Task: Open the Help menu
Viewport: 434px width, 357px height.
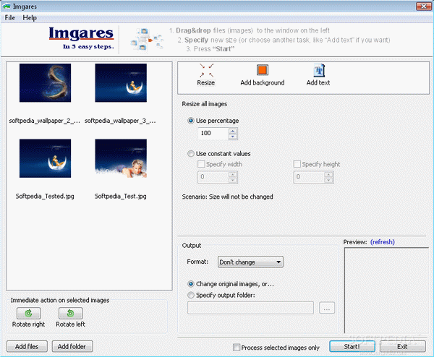Action: coord(30,17)
